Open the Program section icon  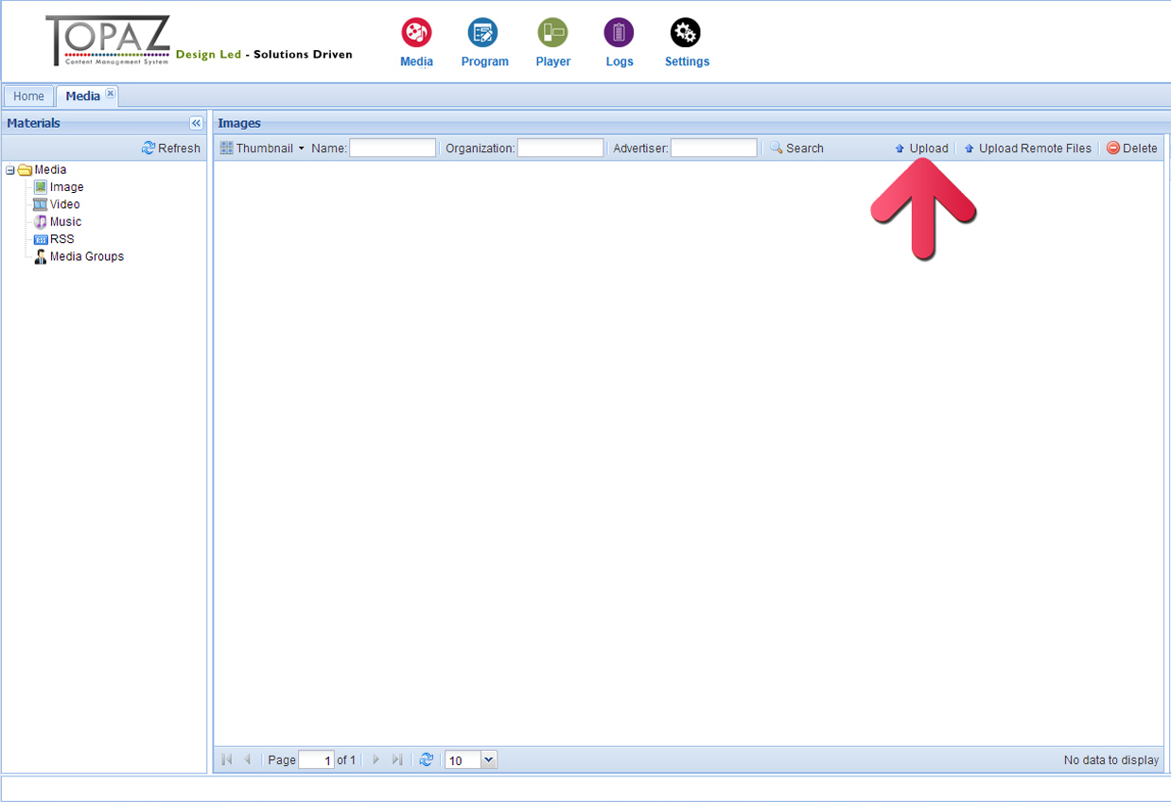pos(483,33)
